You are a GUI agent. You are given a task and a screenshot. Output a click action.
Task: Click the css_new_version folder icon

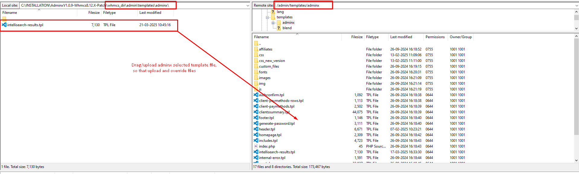click(256, 61)
